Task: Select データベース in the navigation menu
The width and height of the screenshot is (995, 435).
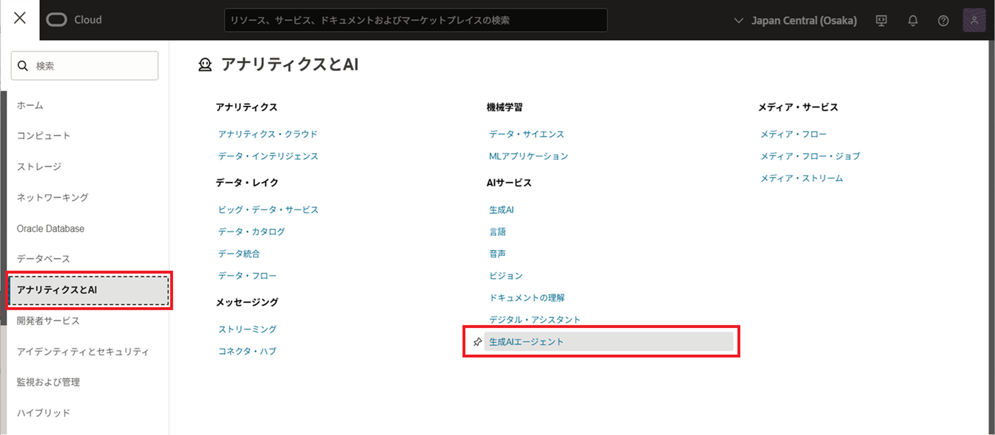Action: tap(43, 259)
